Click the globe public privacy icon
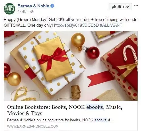 point(32,12)
